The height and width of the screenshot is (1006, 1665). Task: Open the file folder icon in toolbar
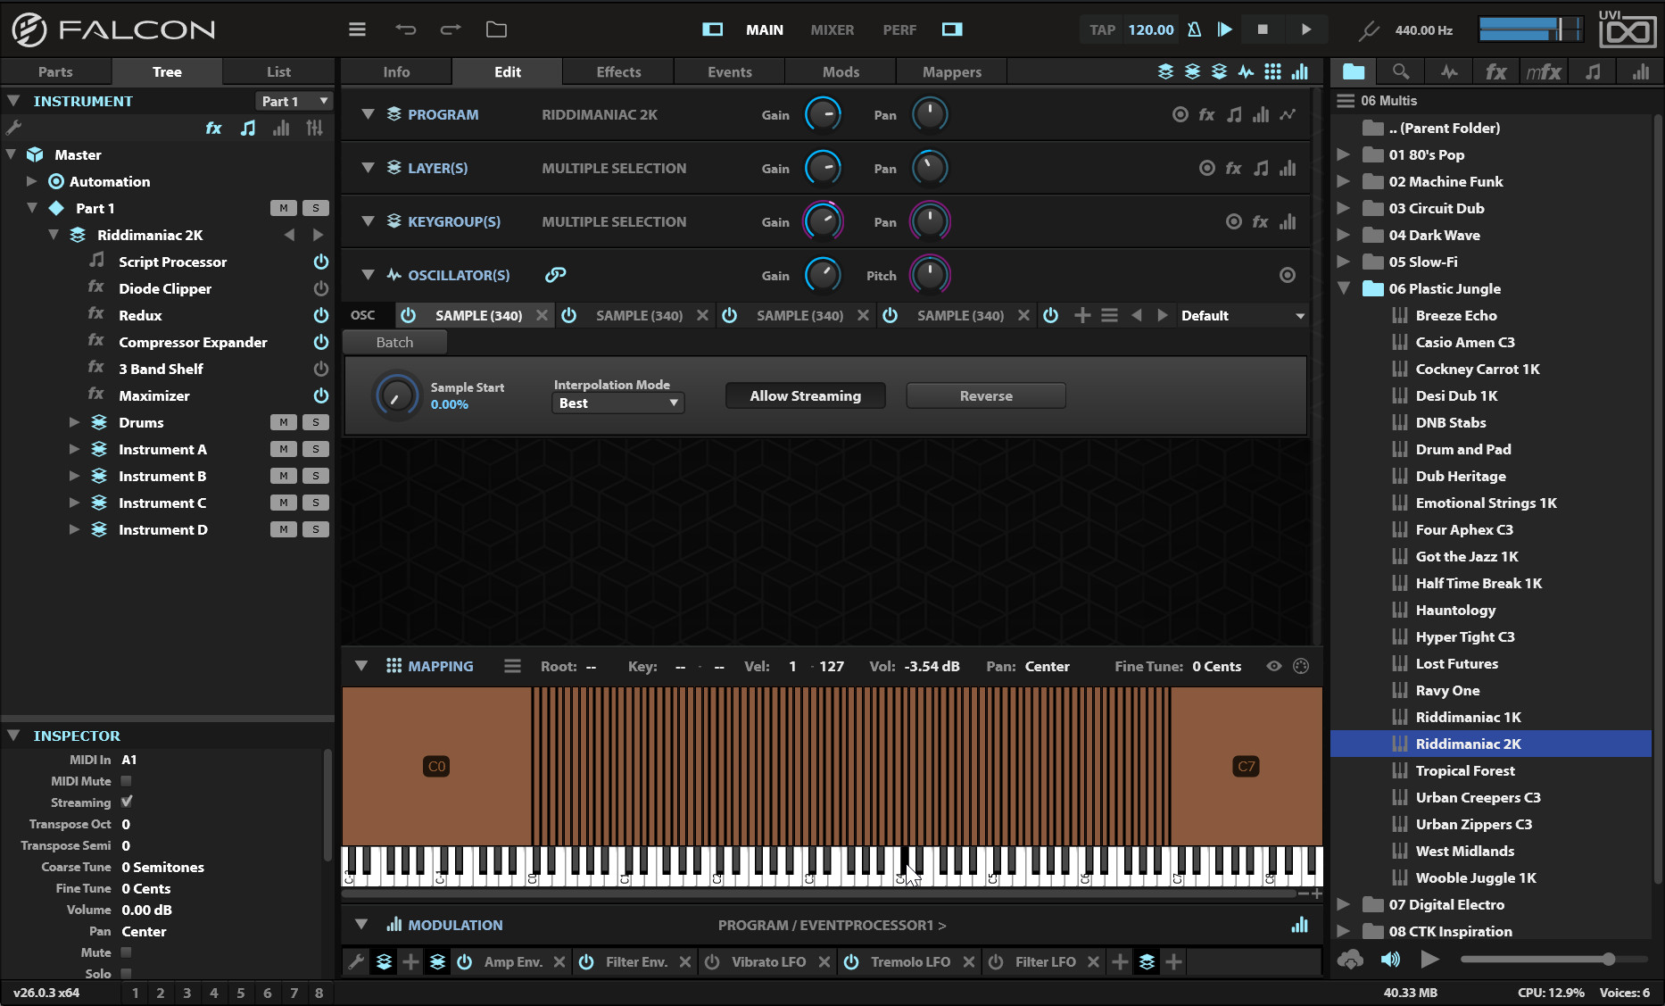tap(496, 29)
